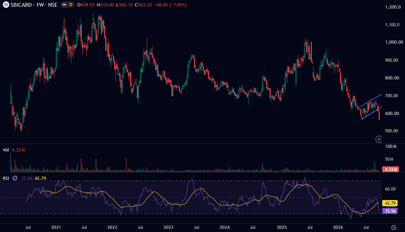
Task: Click the lightning go-to-realtime icon
Action: (x=379, y=139)
